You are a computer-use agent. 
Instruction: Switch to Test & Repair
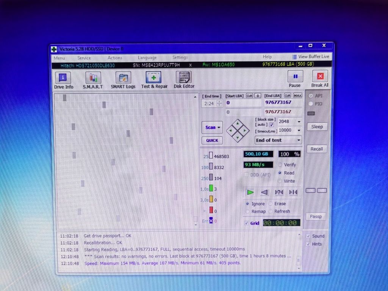point(154,80)
